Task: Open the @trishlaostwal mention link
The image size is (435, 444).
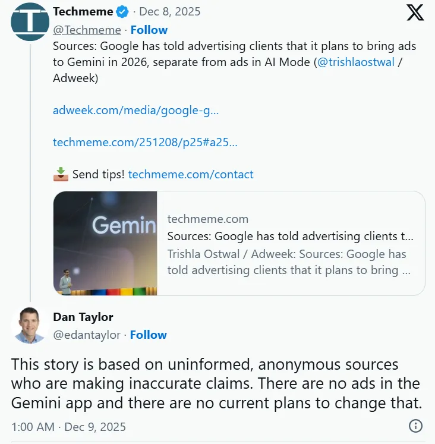Action: (356, 62)
